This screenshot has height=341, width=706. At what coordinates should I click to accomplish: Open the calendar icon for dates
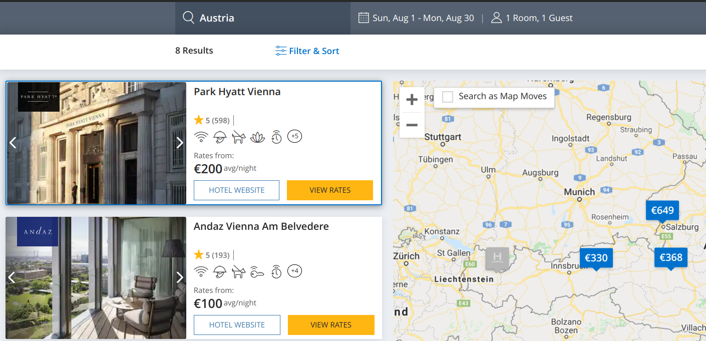pyautogui.click(x=364, y=18)
